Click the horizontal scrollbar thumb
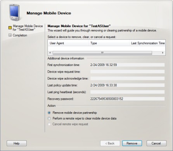The image size is (173, 151). (x=102, y=53)
